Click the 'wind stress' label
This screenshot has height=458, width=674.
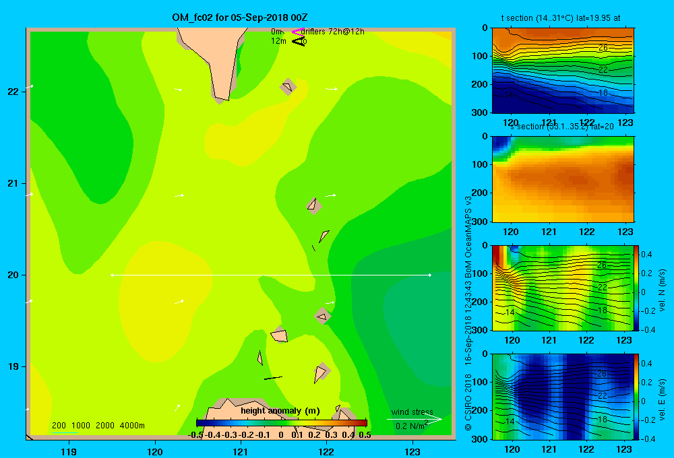(x=412, y=412)
